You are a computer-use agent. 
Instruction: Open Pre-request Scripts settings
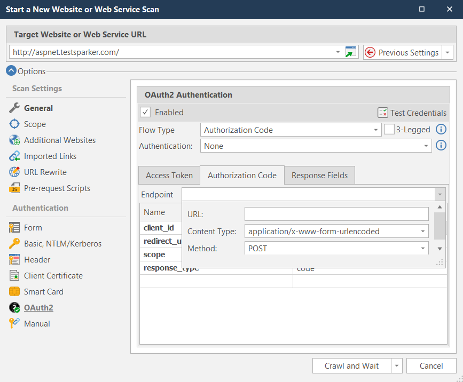pyautogui.click(x=57, y=188)
